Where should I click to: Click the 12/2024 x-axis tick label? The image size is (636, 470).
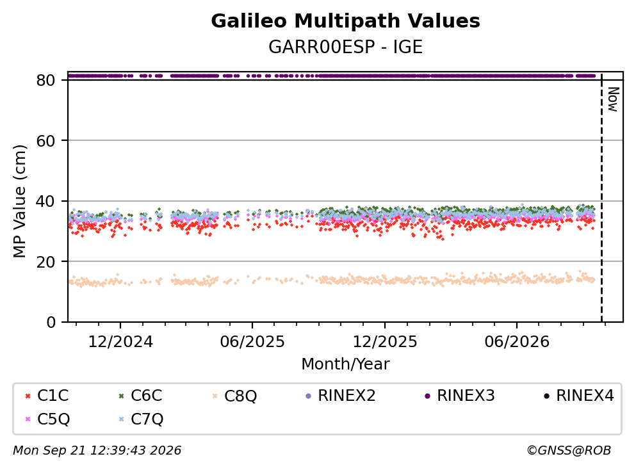pyautogui.click(x=120, y=342)
